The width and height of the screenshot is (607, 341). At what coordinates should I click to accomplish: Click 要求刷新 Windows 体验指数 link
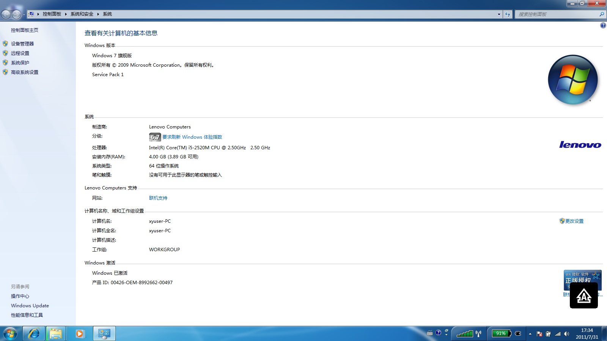(x=192, y=137)
